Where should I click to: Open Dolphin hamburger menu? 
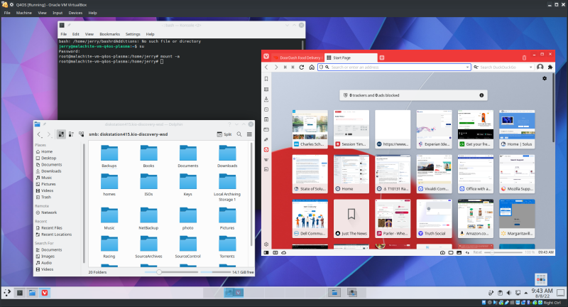(249, 134)
